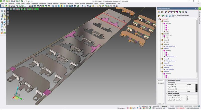Image resolution: width=201 pixels, height=110 pixels.
Task: Collapse the Station 1 tree node
Action: point(160,21)
